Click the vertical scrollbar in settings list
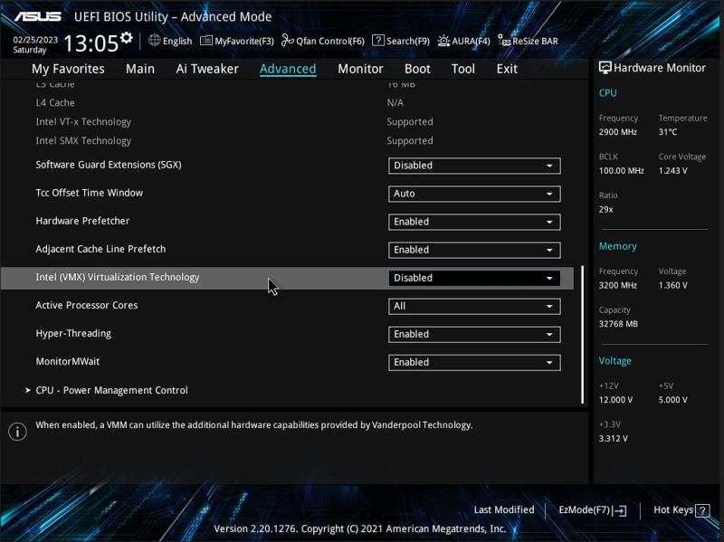The height and width of the screenshot is (542, 724). pos(583,335)
